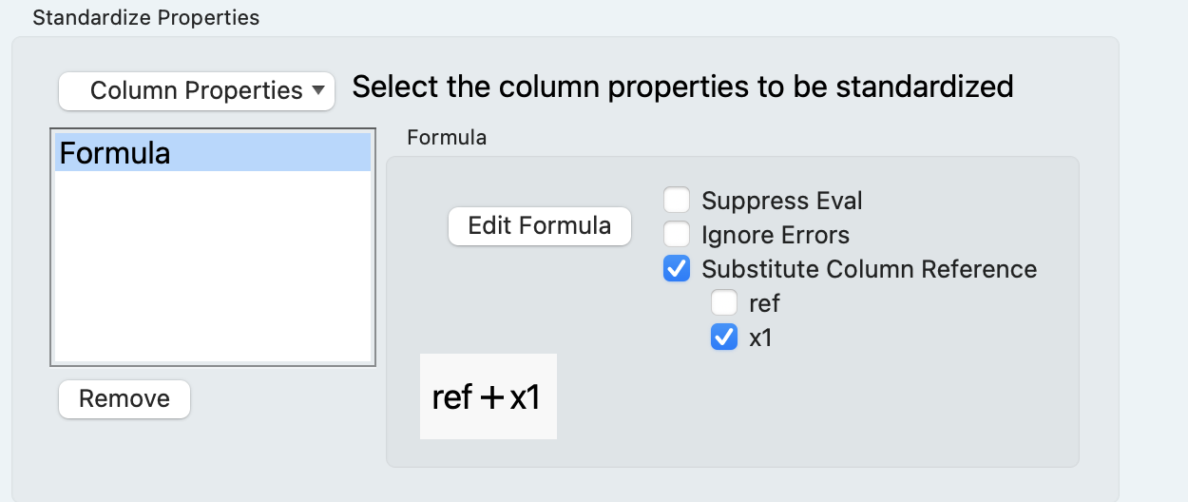Image resolution: width=1188 pixels, height=502 pixels.
Task: Click the "Select the column properties" instruction text
Action: point(682,87)
